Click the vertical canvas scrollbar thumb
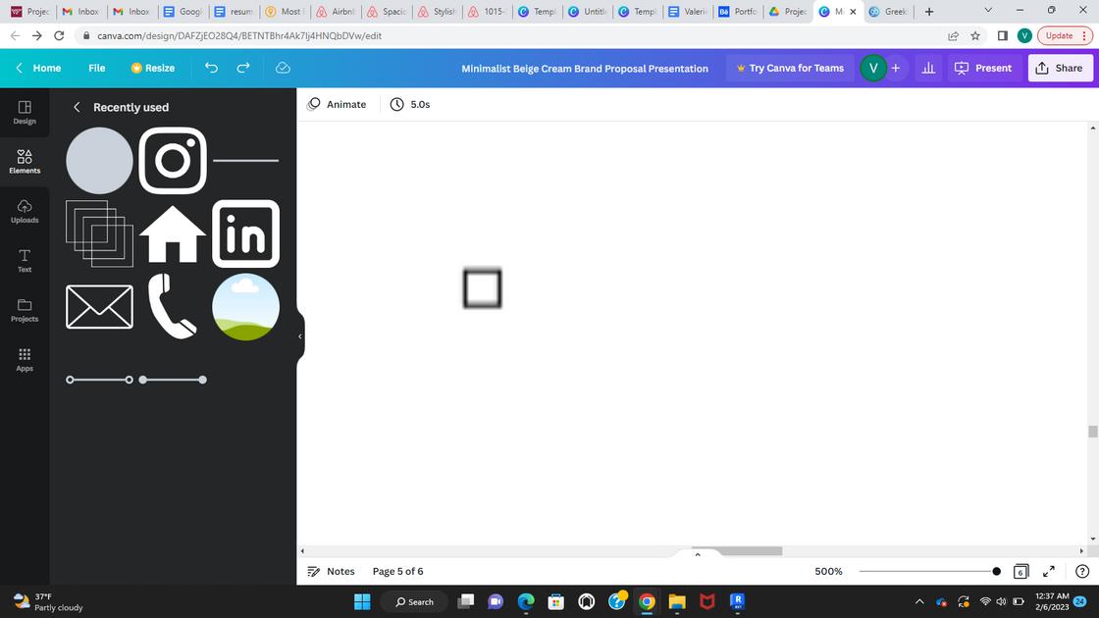The height and width of the screenshot is (618, 1099). [x=1093, y=431]
